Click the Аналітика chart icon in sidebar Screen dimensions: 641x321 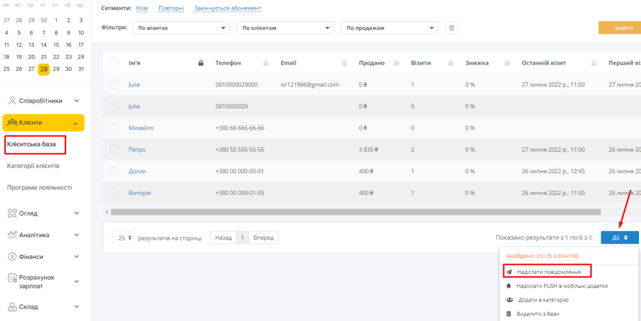[12, 235]
